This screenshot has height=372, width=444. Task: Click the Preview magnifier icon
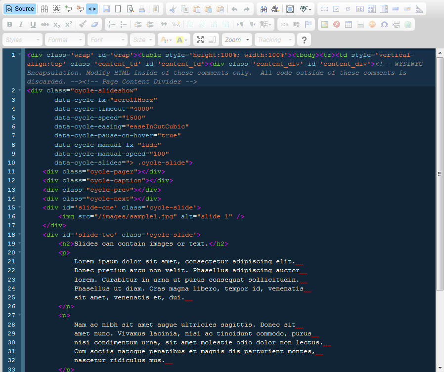(x=130, y=9)
